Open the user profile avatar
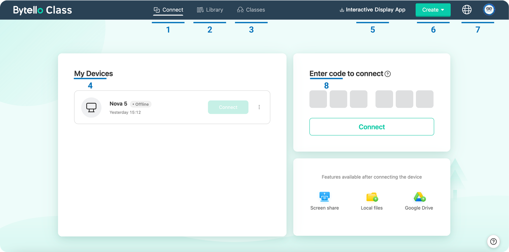 [x=489, y=10]
